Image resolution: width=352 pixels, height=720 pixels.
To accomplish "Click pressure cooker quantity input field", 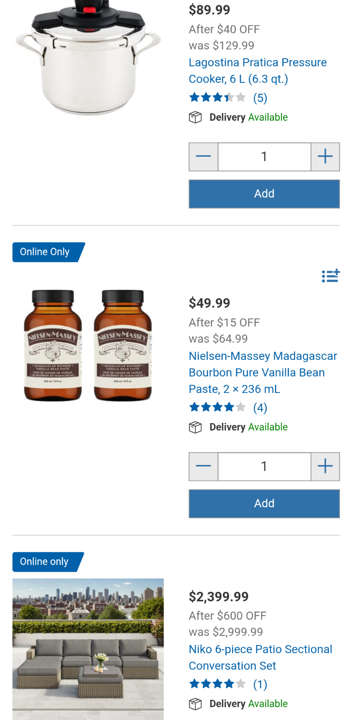I will tap(264, 157).
